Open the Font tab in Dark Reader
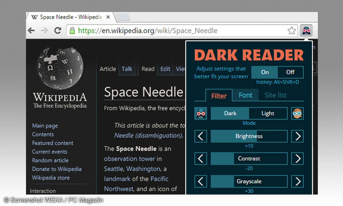This screenshot has width=343, height=206. [245, 95]
